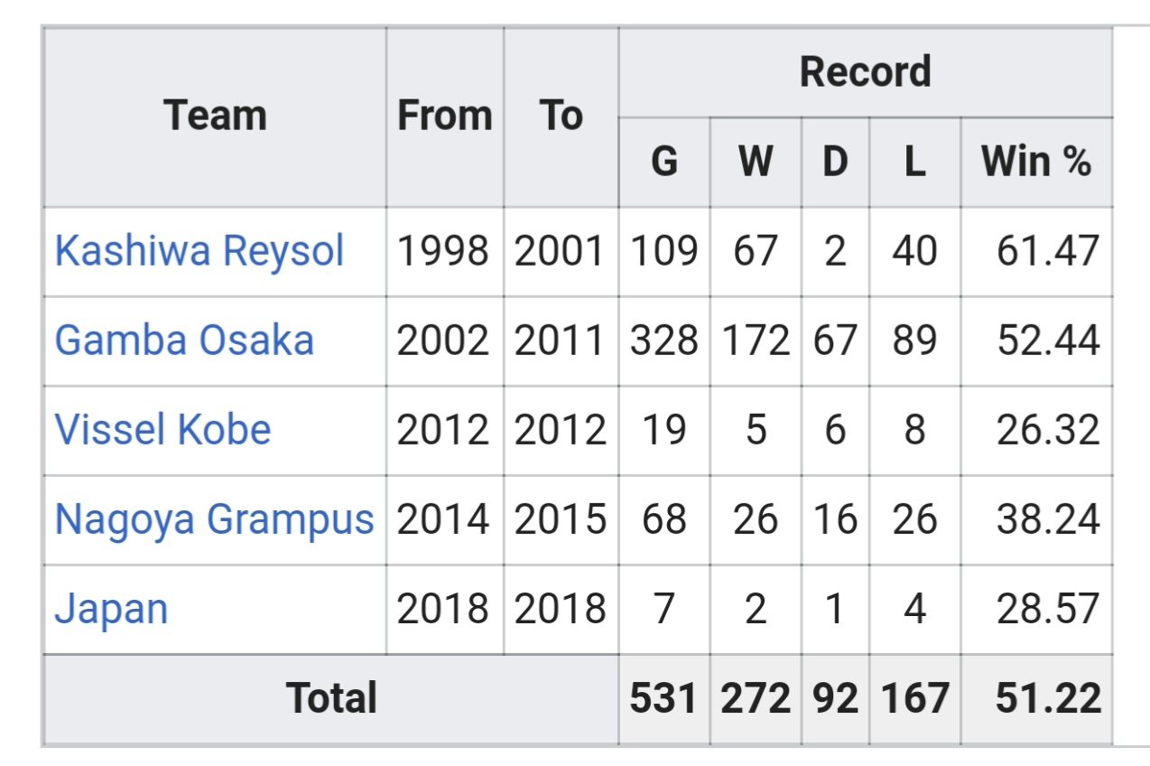
Task: Click the From column header
Action: [x=445, y=116]
